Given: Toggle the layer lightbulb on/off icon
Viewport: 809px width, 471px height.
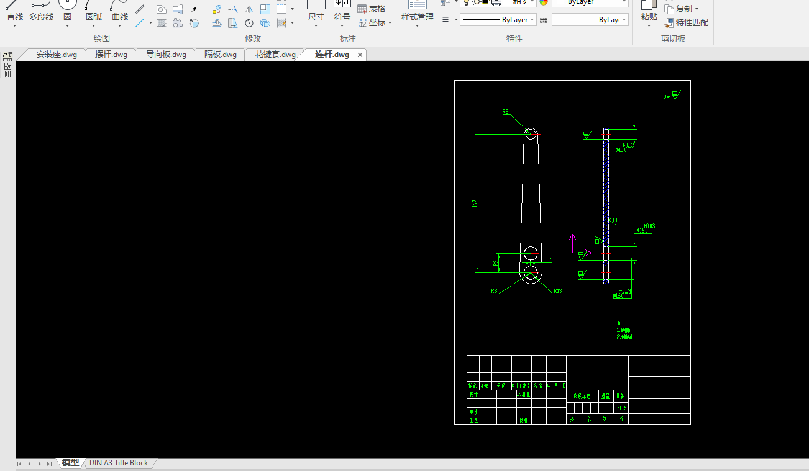Looking at the screenshot, I should pyautogui.click(x=465, y=2).
